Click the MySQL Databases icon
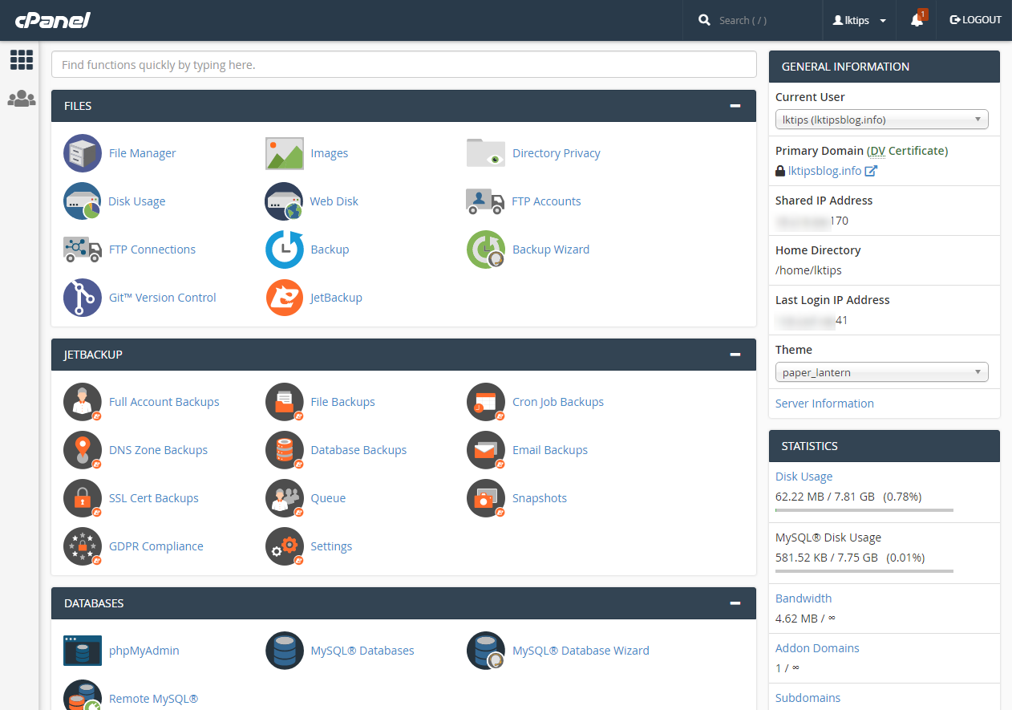Screen dimensions: 1012x710 click(285, 651)
